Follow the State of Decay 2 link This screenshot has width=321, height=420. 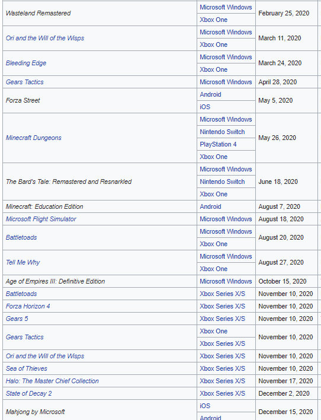28,393
